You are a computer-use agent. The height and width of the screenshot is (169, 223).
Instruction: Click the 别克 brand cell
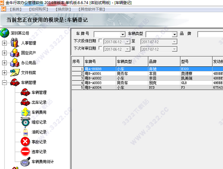pyautogui.click(x=164, y=83)
